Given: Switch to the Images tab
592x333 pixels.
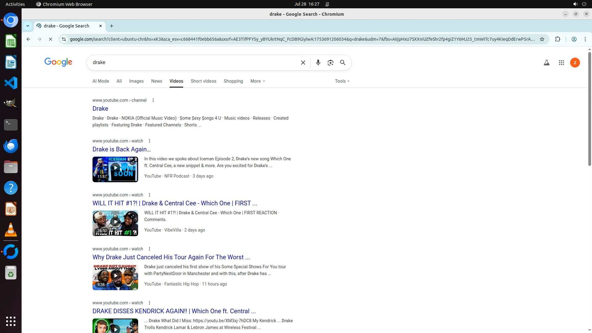Looking at the screenshot, I should coord(136,81).
